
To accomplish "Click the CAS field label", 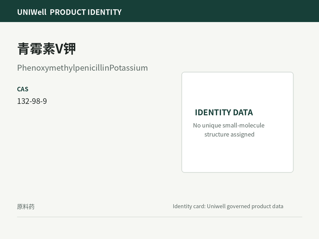I will click(x=23, y=89).
